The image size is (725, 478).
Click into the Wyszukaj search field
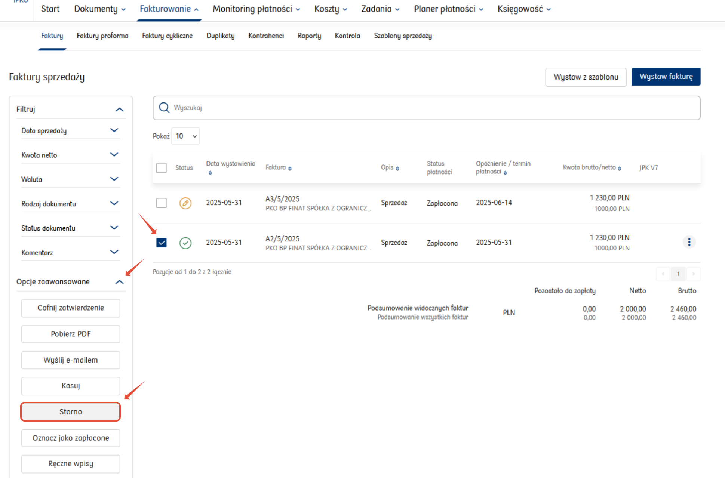[426, 108]
